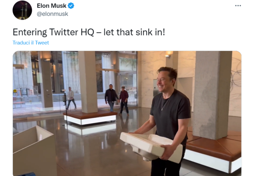Open the round profile avatar picture
Screen dimensions: 258x176
click(x=22, y=10)
